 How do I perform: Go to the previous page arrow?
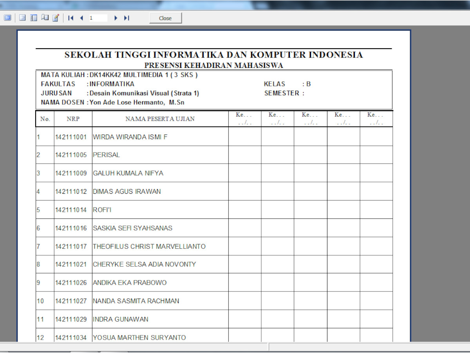(81, 18)
